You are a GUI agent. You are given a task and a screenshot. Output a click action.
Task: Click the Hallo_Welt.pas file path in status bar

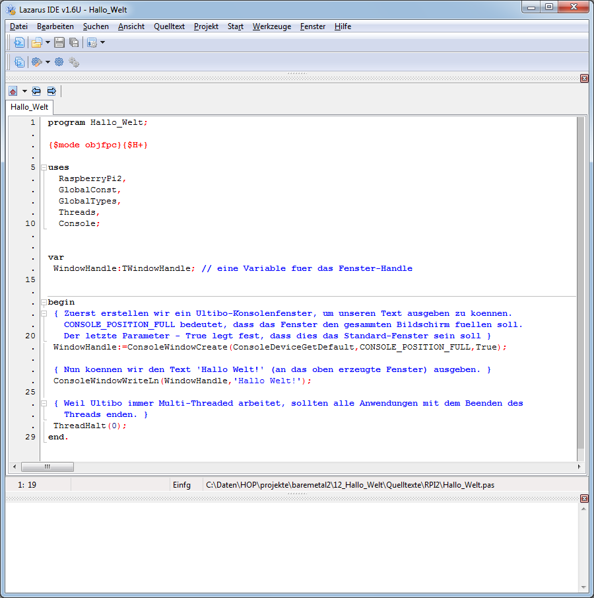pyautogui.click(x=350, y=485)
